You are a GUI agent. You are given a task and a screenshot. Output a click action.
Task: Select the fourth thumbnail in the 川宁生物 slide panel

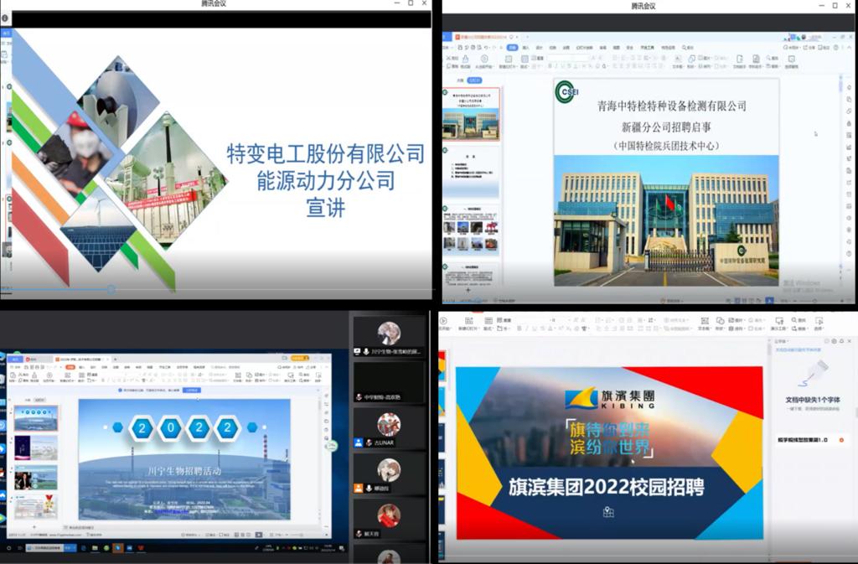[36, 506]
